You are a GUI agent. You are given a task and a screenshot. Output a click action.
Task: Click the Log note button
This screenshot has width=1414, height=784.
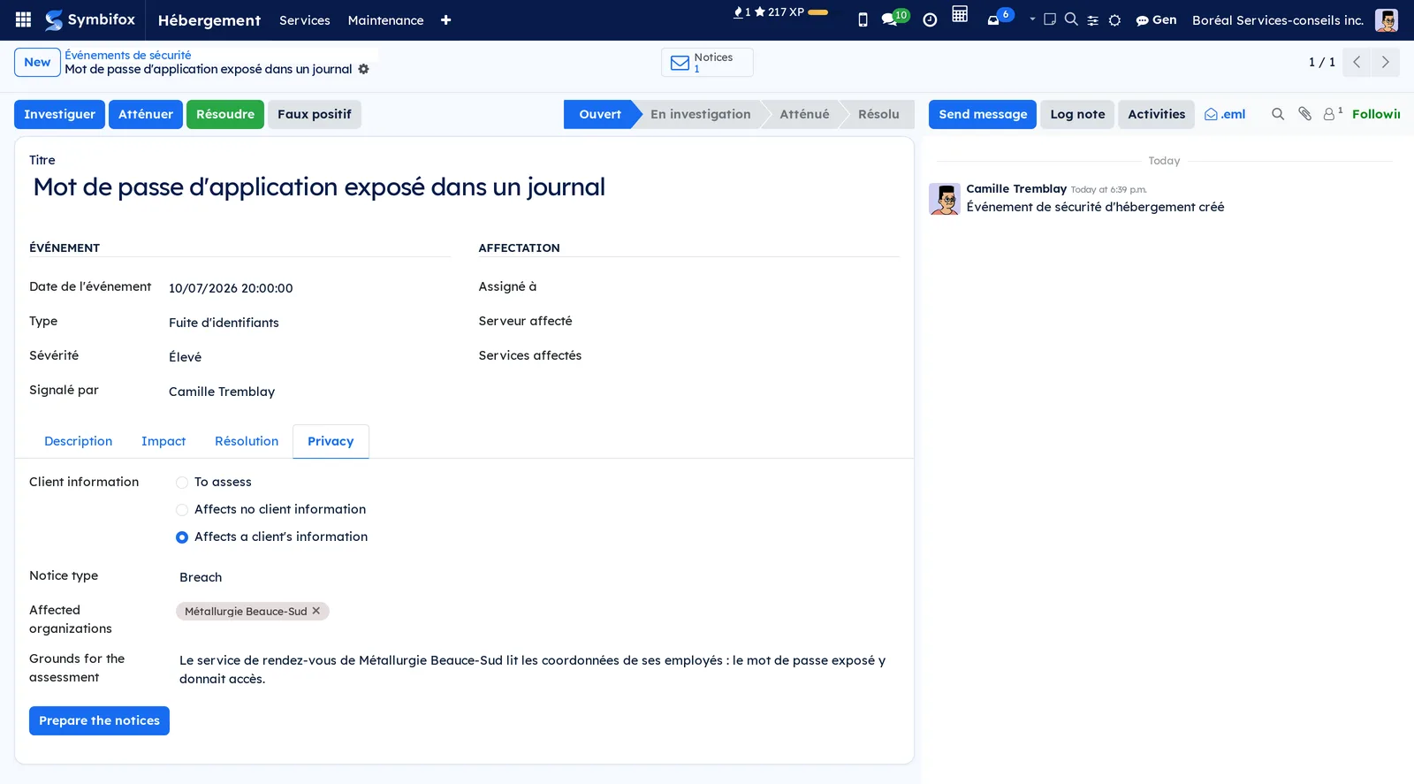point(1077,114)
